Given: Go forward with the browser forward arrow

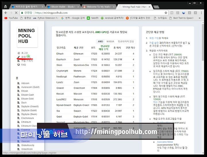Looking at the screenshot, I should click(x=11, y=13).
